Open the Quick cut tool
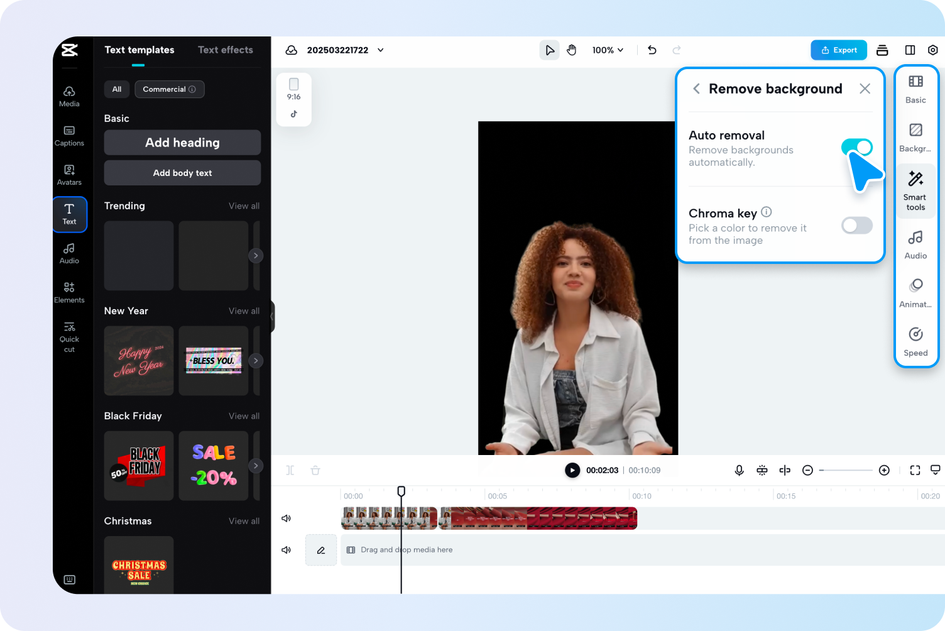Image resolution: width=945 pixels, height=631 pixels. pos(69,337)
